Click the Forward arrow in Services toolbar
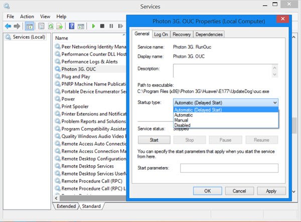301x222 pixels. click(17, 26)
